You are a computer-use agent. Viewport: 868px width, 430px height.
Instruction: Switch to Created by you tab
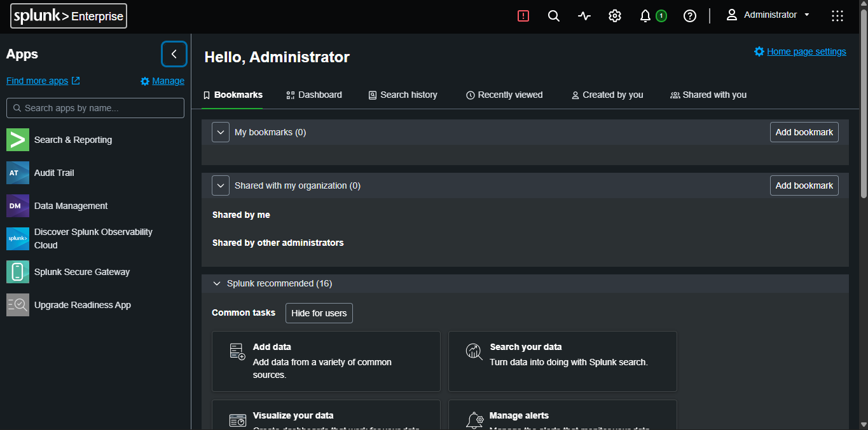pos(607,95)
